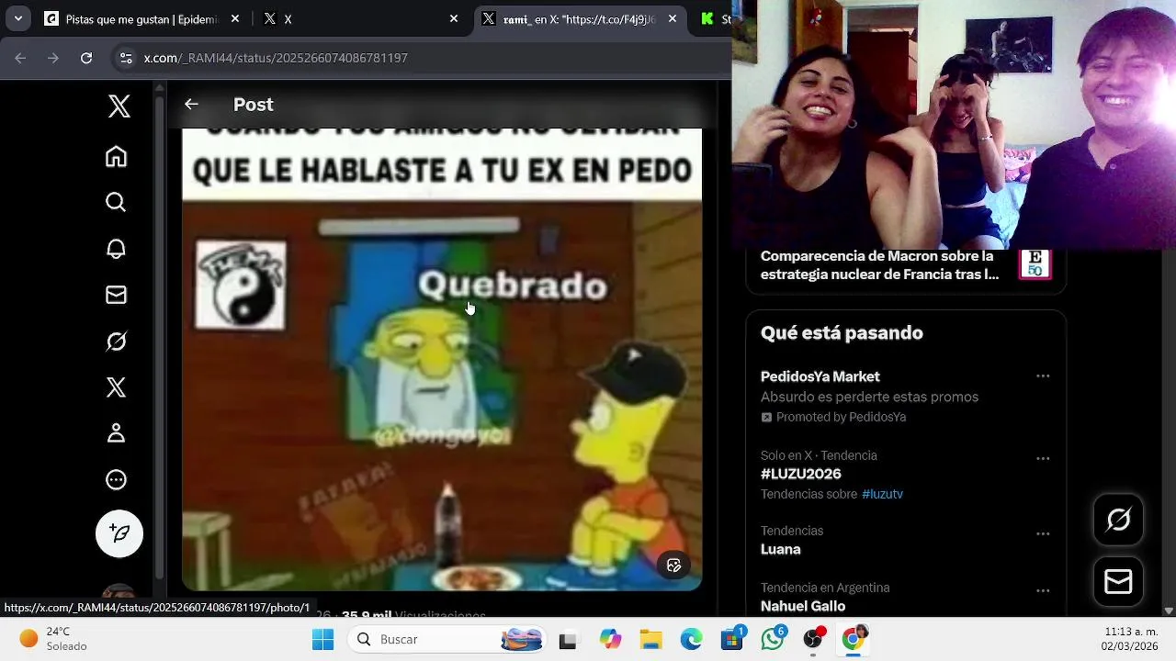Open Microsoft Edge from taskbar

click(x=691, y=640)
